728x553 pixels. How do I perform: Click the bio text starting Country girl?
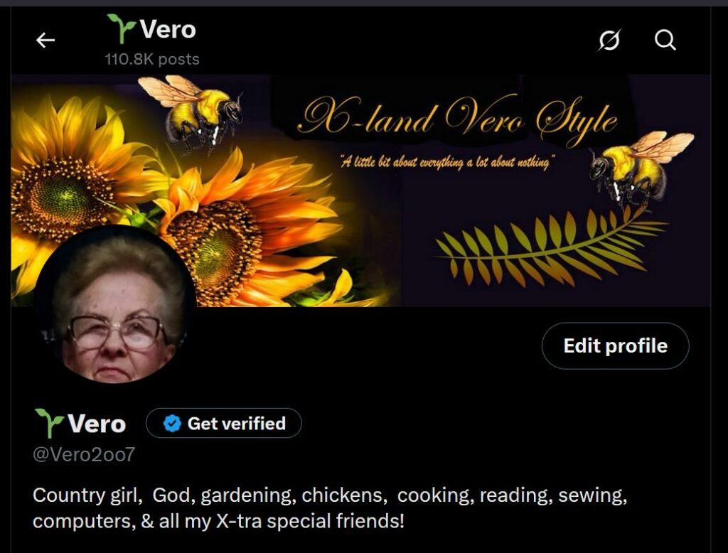[x=330, y=508]
